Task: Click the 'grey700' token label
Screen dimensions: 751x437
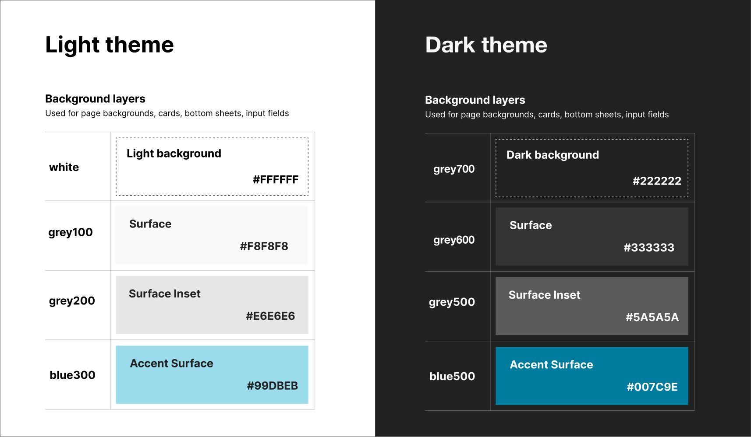Action: coord(454,169)
